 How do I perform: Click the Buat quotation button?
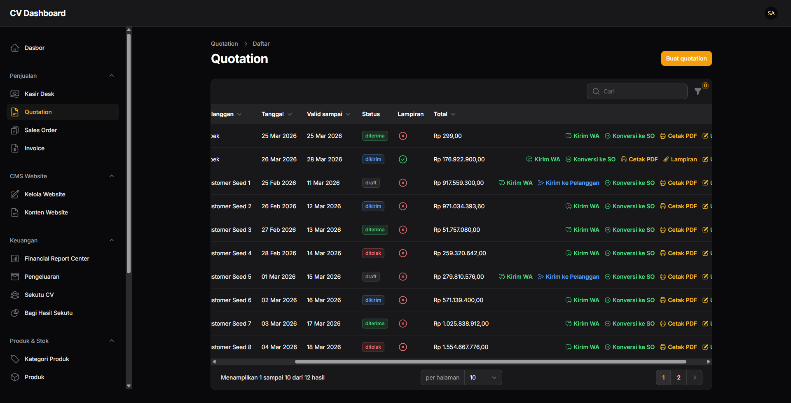tap(686, 58)
